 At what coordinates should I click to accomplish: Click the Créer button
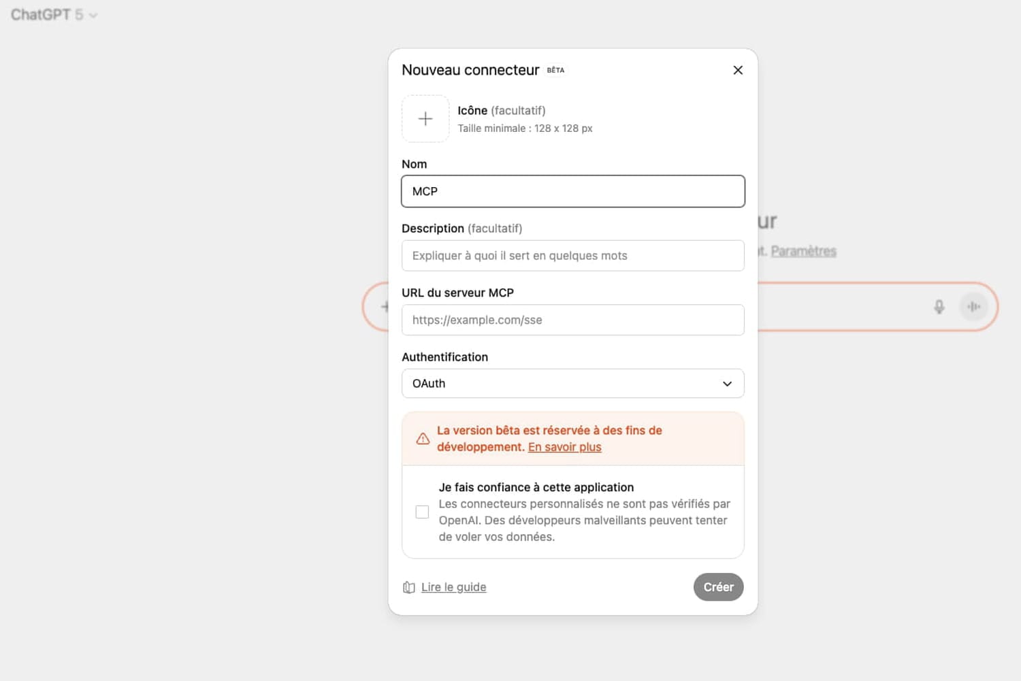pos(718,586)
